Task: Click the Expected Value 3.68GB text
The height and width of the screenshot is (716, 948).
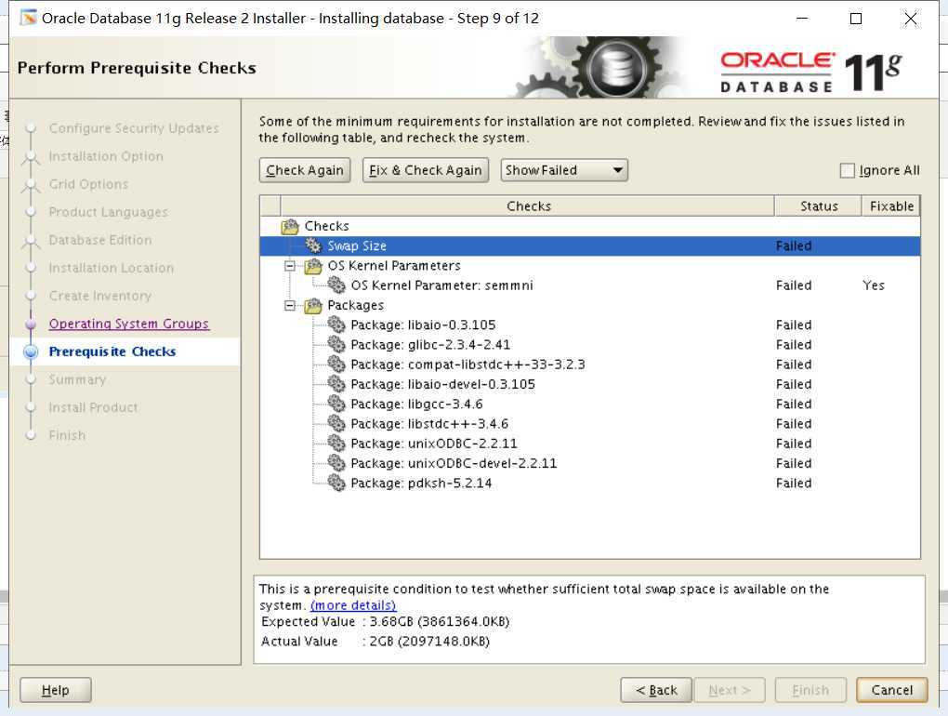Action: pyautogui.click(x=440, y=622)
